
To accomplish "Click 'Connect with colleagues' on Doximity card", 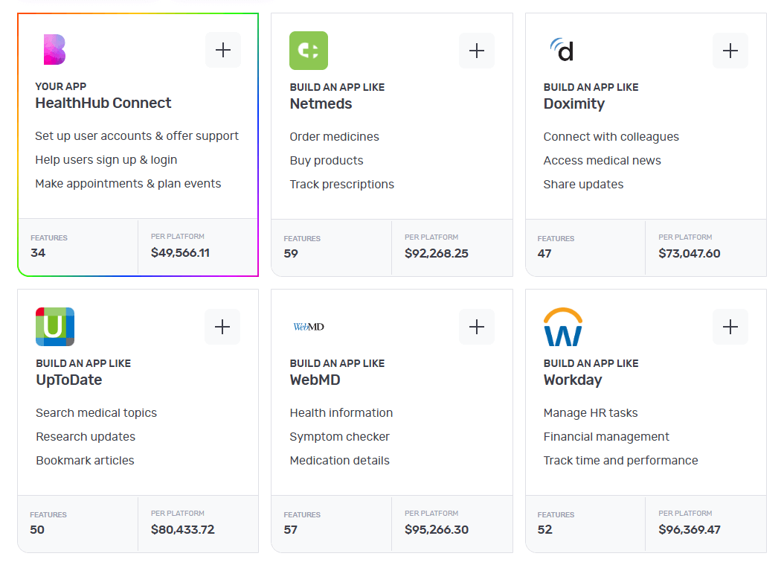I will 611,137.
